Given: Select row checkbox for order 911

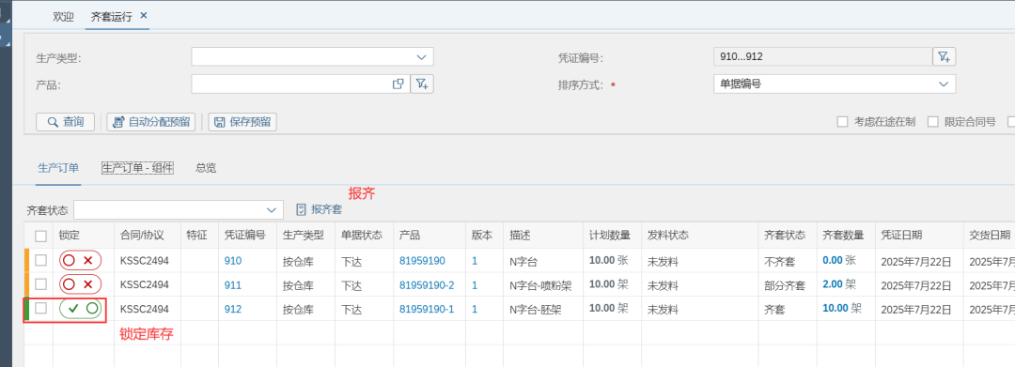Looking at the screenshot, I should [40, 284].
